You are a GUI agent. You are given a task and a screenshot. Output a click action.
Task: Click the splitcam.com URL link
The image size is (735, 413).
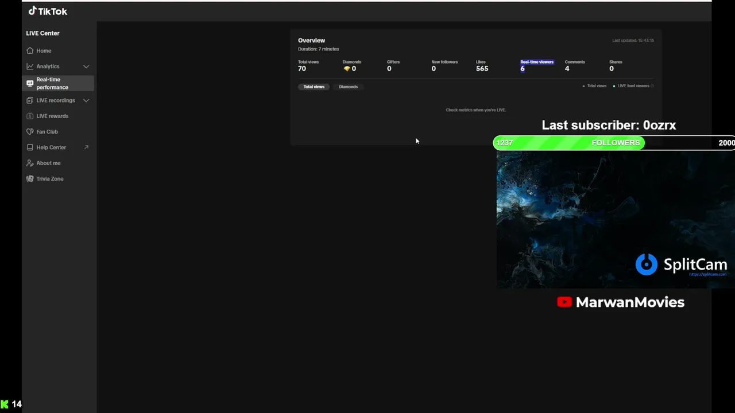coord(707,274)
